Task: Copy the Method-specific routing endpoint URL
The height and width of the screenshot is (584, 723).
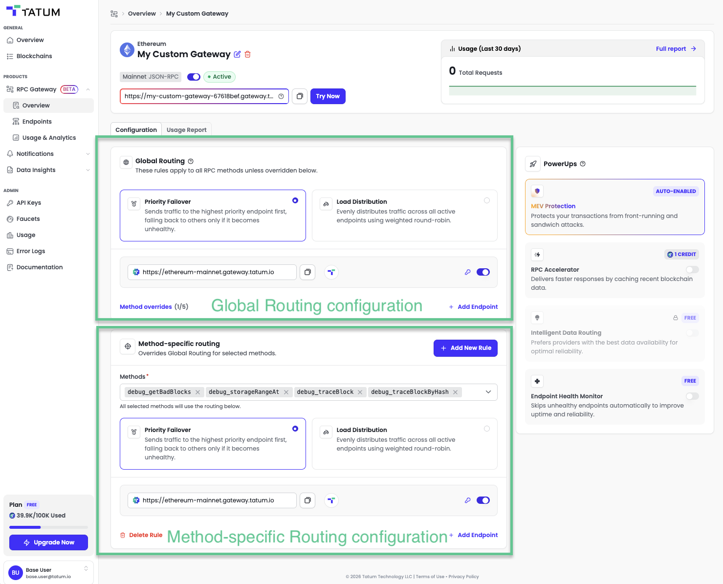Action: [x=307, y=500]
